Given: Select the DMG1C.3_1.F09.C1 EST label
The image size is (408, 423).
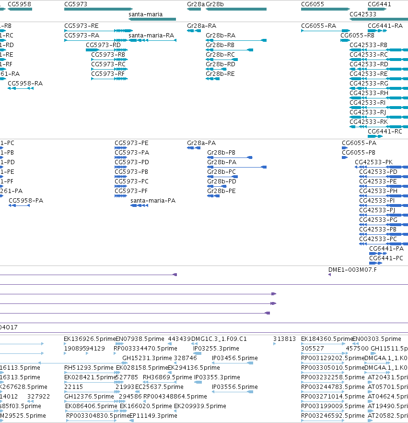Looking at the screenshot, I should (x=219, y=339).
